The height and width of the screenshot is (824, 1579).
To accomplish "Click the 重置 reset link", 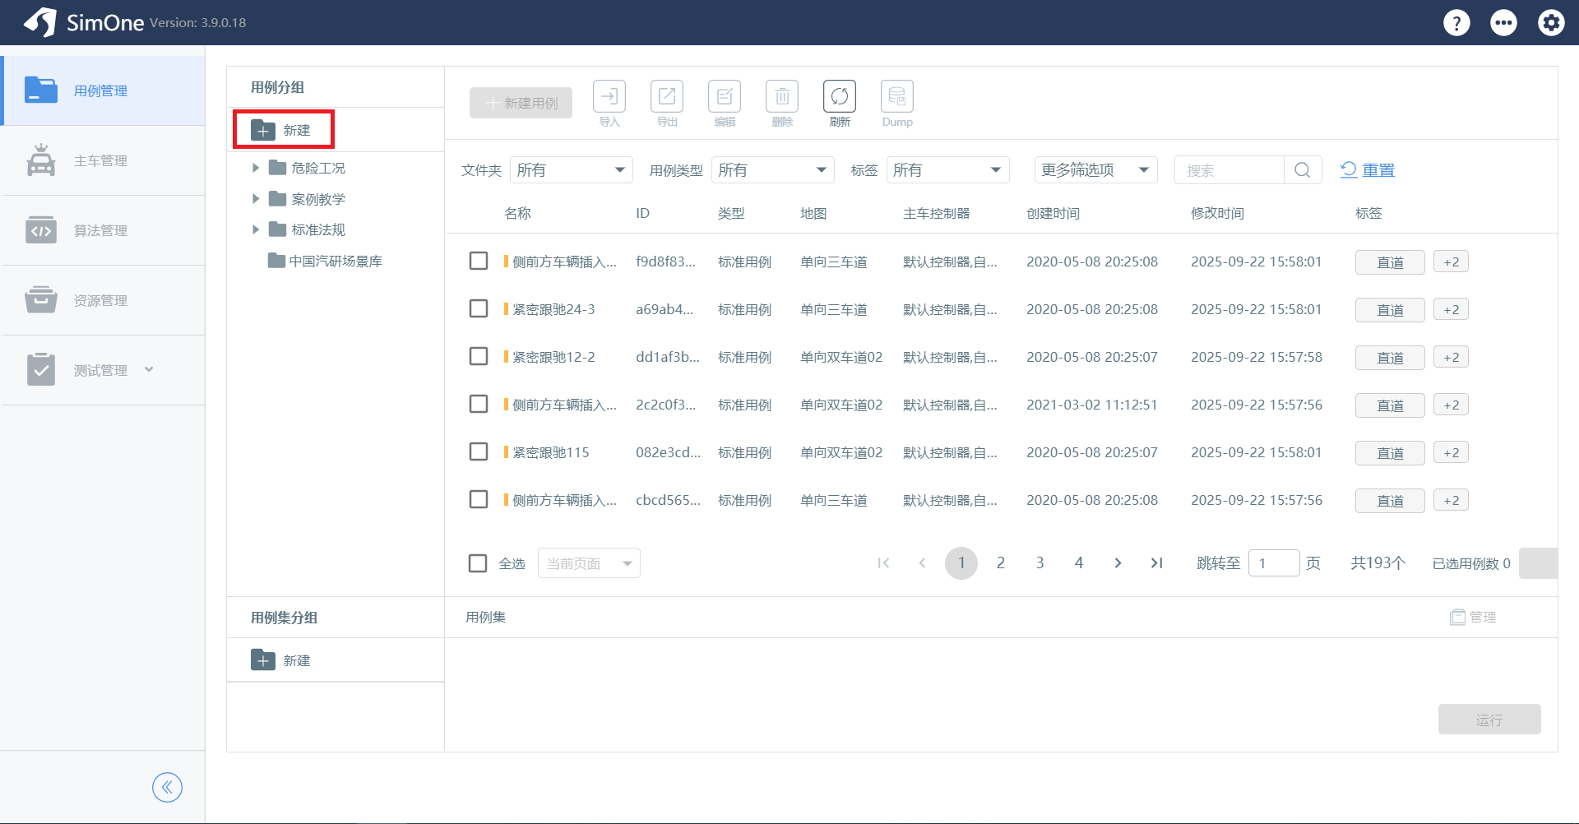I will pyautogui.click(x=1368, y=170).
